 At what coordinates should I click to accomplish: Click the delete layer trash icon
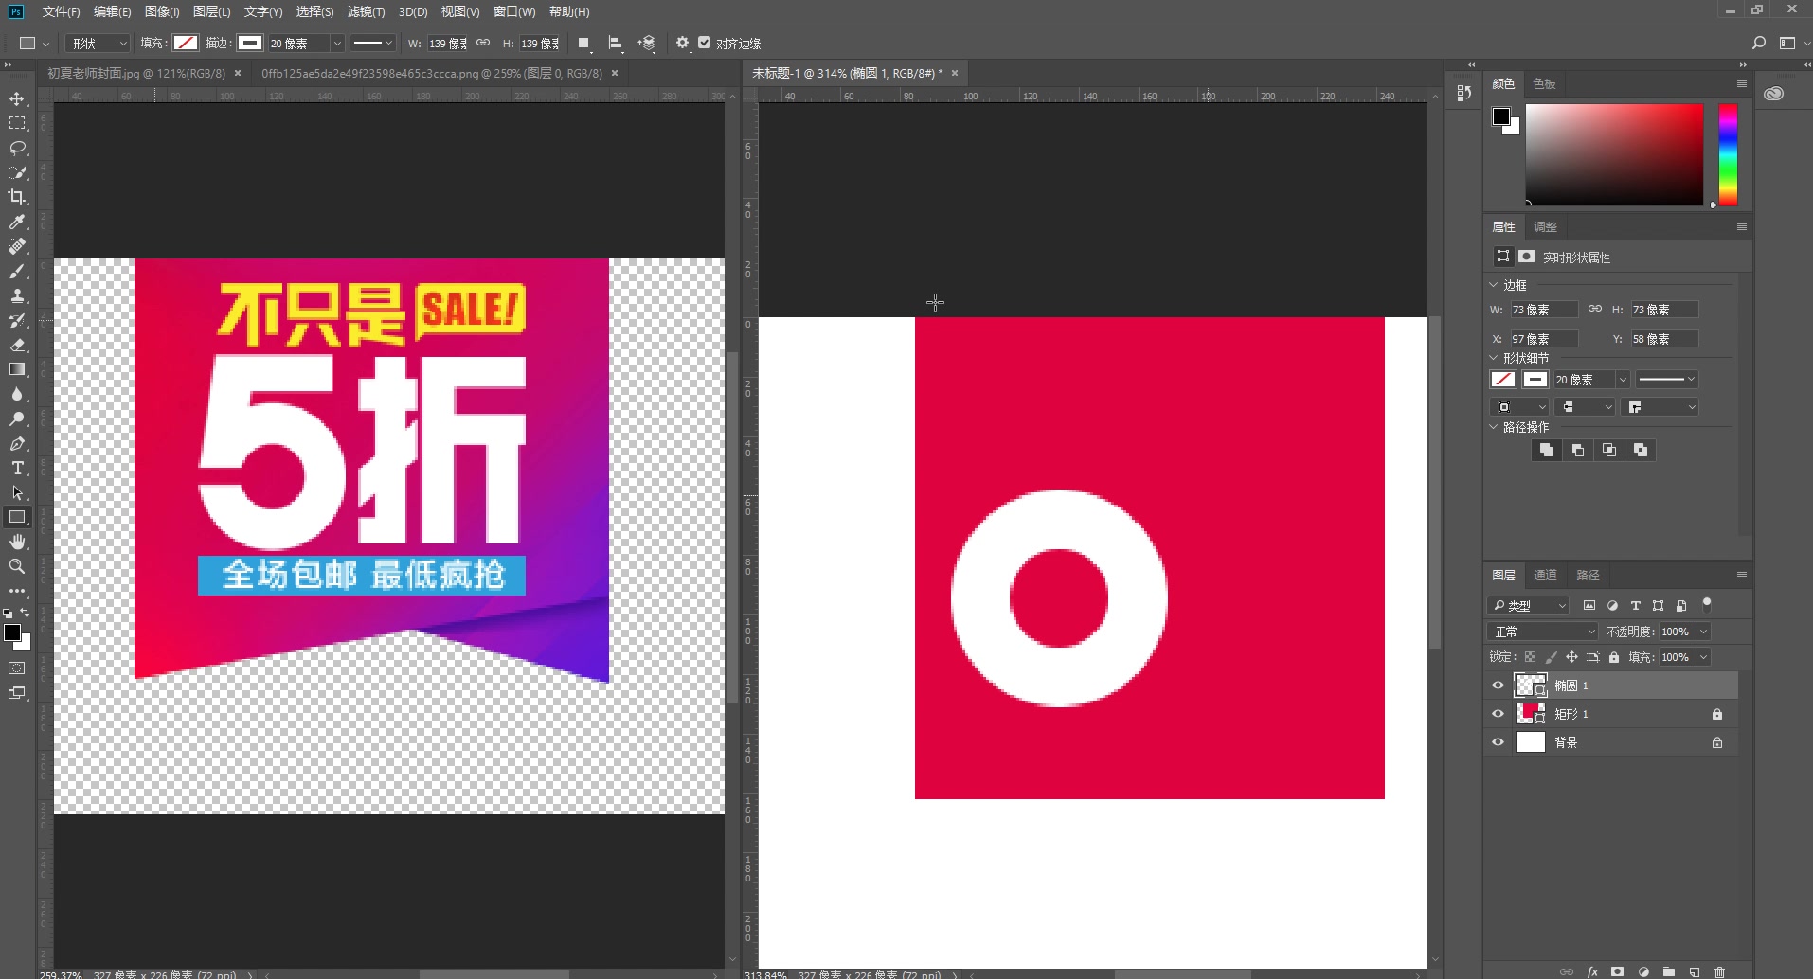[1719, 971]
